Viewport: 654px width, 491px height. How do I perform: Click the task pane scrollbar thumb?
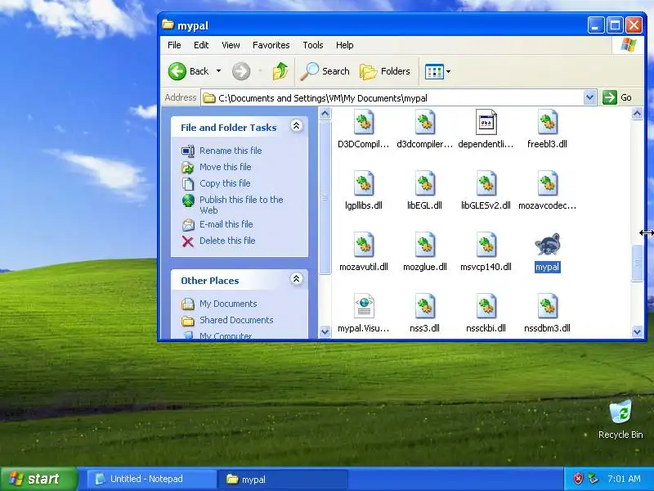pos(325,197)
